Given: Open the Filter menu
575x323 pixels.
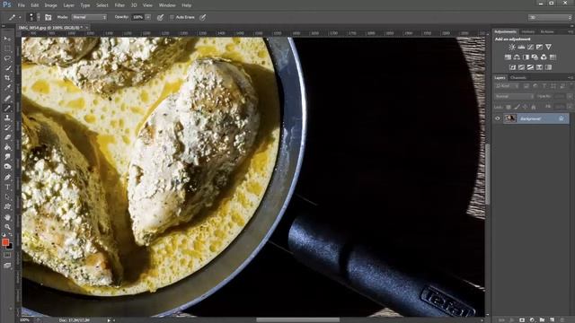Looking at the screenshot, I should 119,5.
